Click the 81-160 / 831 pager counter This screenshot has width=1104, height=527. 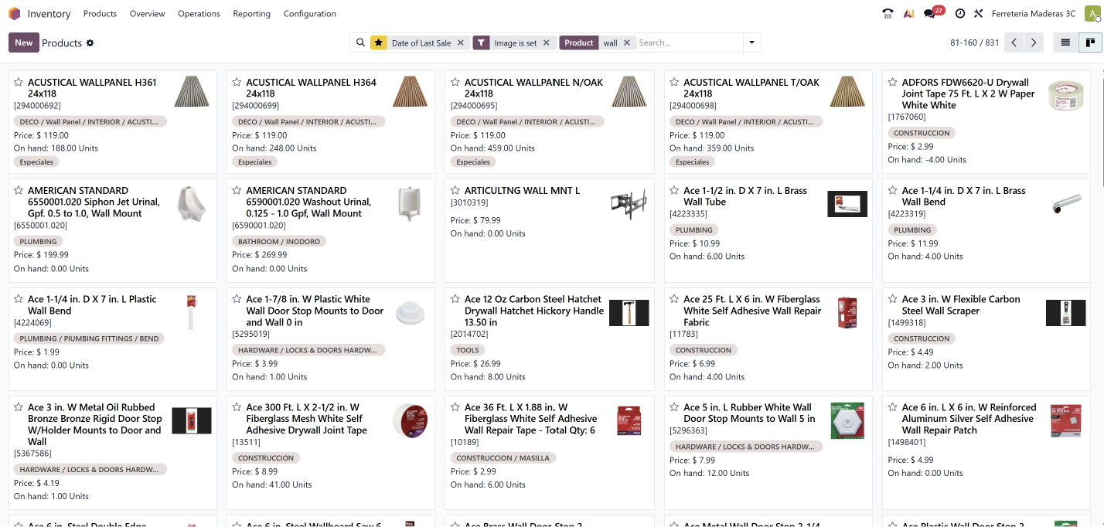click(x=974, y=43)
